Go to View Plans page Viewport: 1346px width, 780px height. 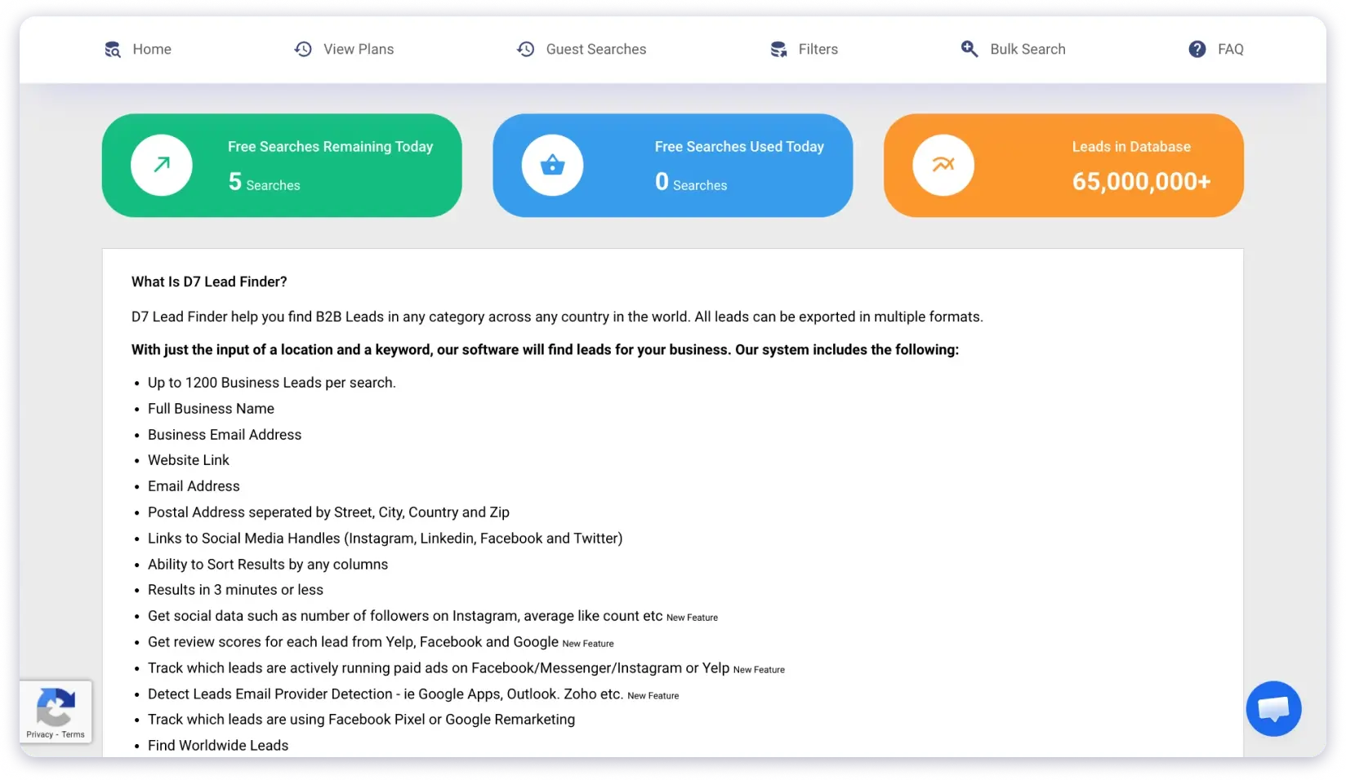pos(359,50)
